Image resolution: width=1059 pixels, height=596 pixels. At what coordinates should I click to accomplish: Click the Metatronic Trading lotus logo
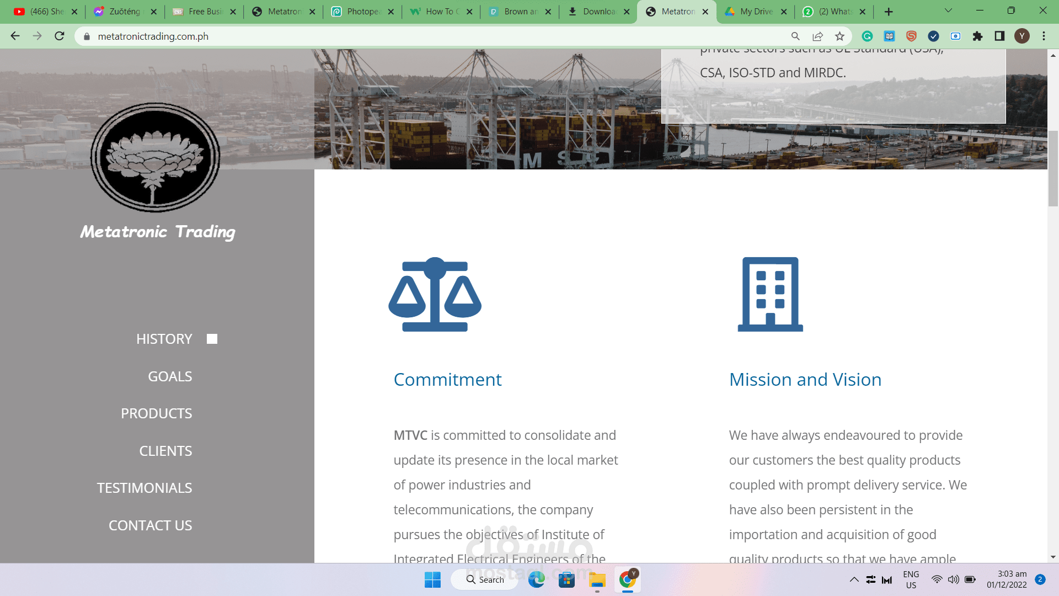(x=156, y=157)
